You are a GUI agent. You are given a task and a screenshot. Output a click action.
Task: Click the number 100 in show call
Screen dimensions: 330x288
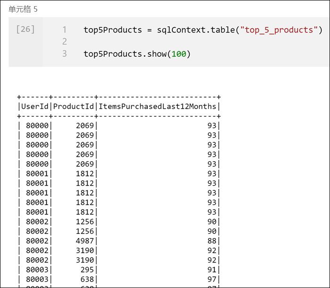click(179, 54)
